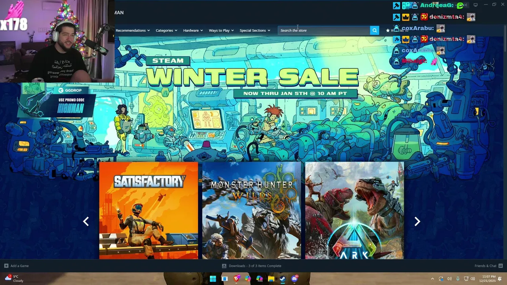
Task: Click the microphone icon in system tray
Action: coord(457,279)
